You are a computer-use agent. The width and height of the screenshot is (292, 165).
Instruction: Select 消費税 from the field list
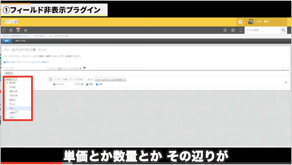click(x=12, y=113)
